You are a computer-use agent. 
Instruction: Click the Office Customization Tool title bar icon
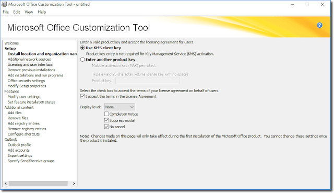[x=4, y=4]
